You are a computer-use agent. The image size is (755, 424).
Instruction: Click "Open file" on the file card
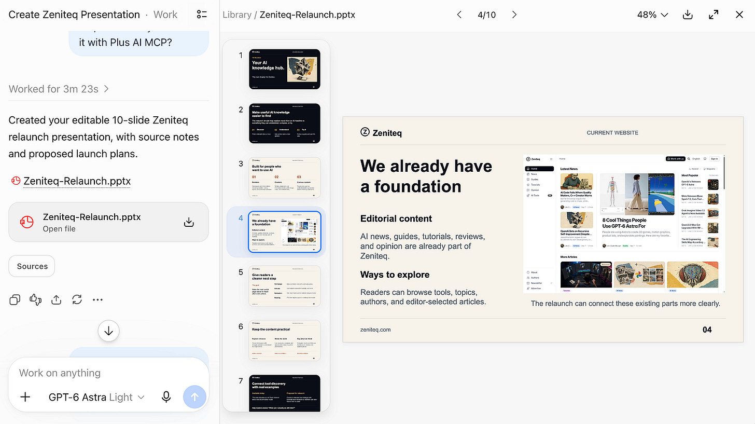(x=59, y=229)
